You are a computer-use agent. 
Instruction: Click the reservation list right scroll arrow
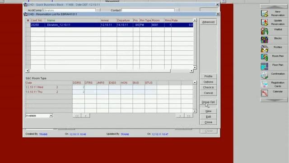(191, 71)
